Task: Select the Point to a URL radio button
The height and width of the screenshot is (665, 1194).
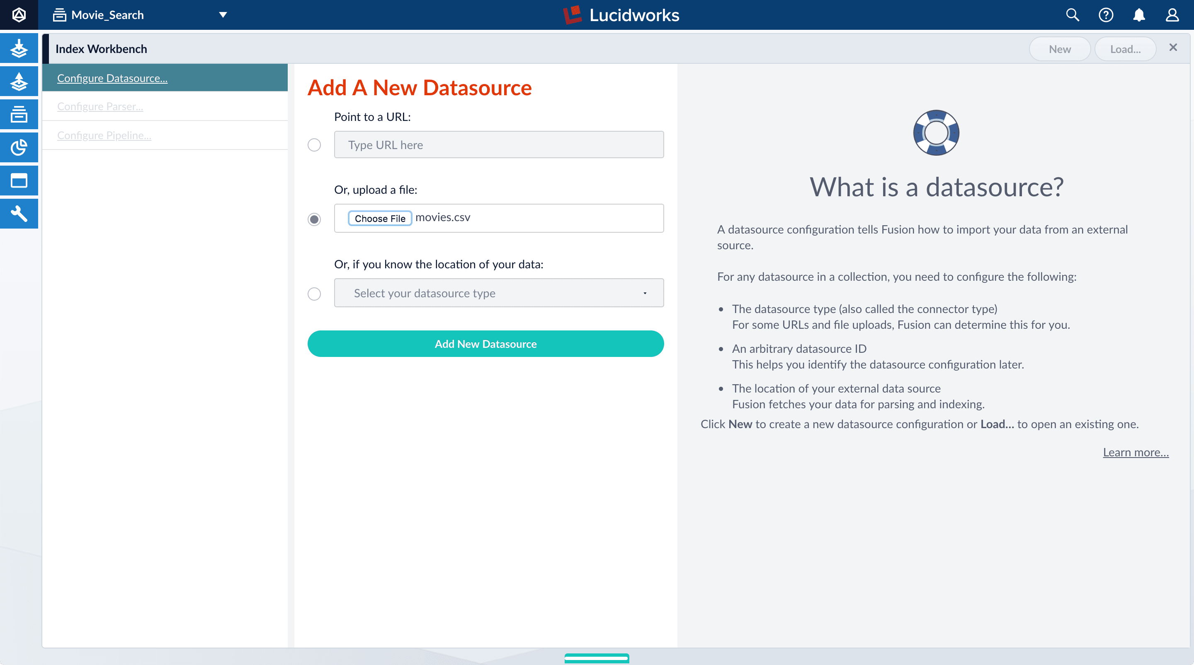Action: coord(314,145)
